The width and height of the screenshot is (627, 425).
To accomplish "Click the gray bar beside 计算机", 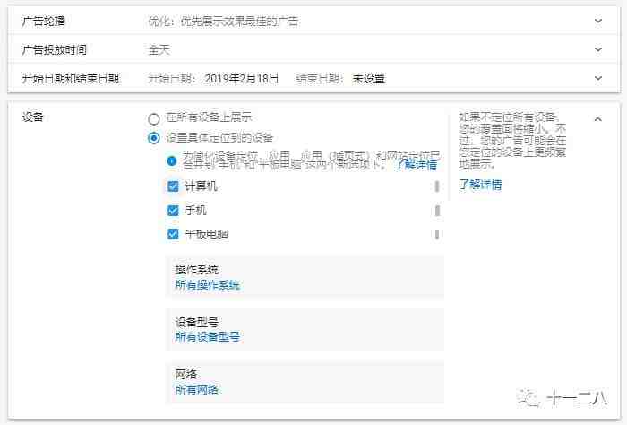I will pyautogui.click(x=437, y=186).
